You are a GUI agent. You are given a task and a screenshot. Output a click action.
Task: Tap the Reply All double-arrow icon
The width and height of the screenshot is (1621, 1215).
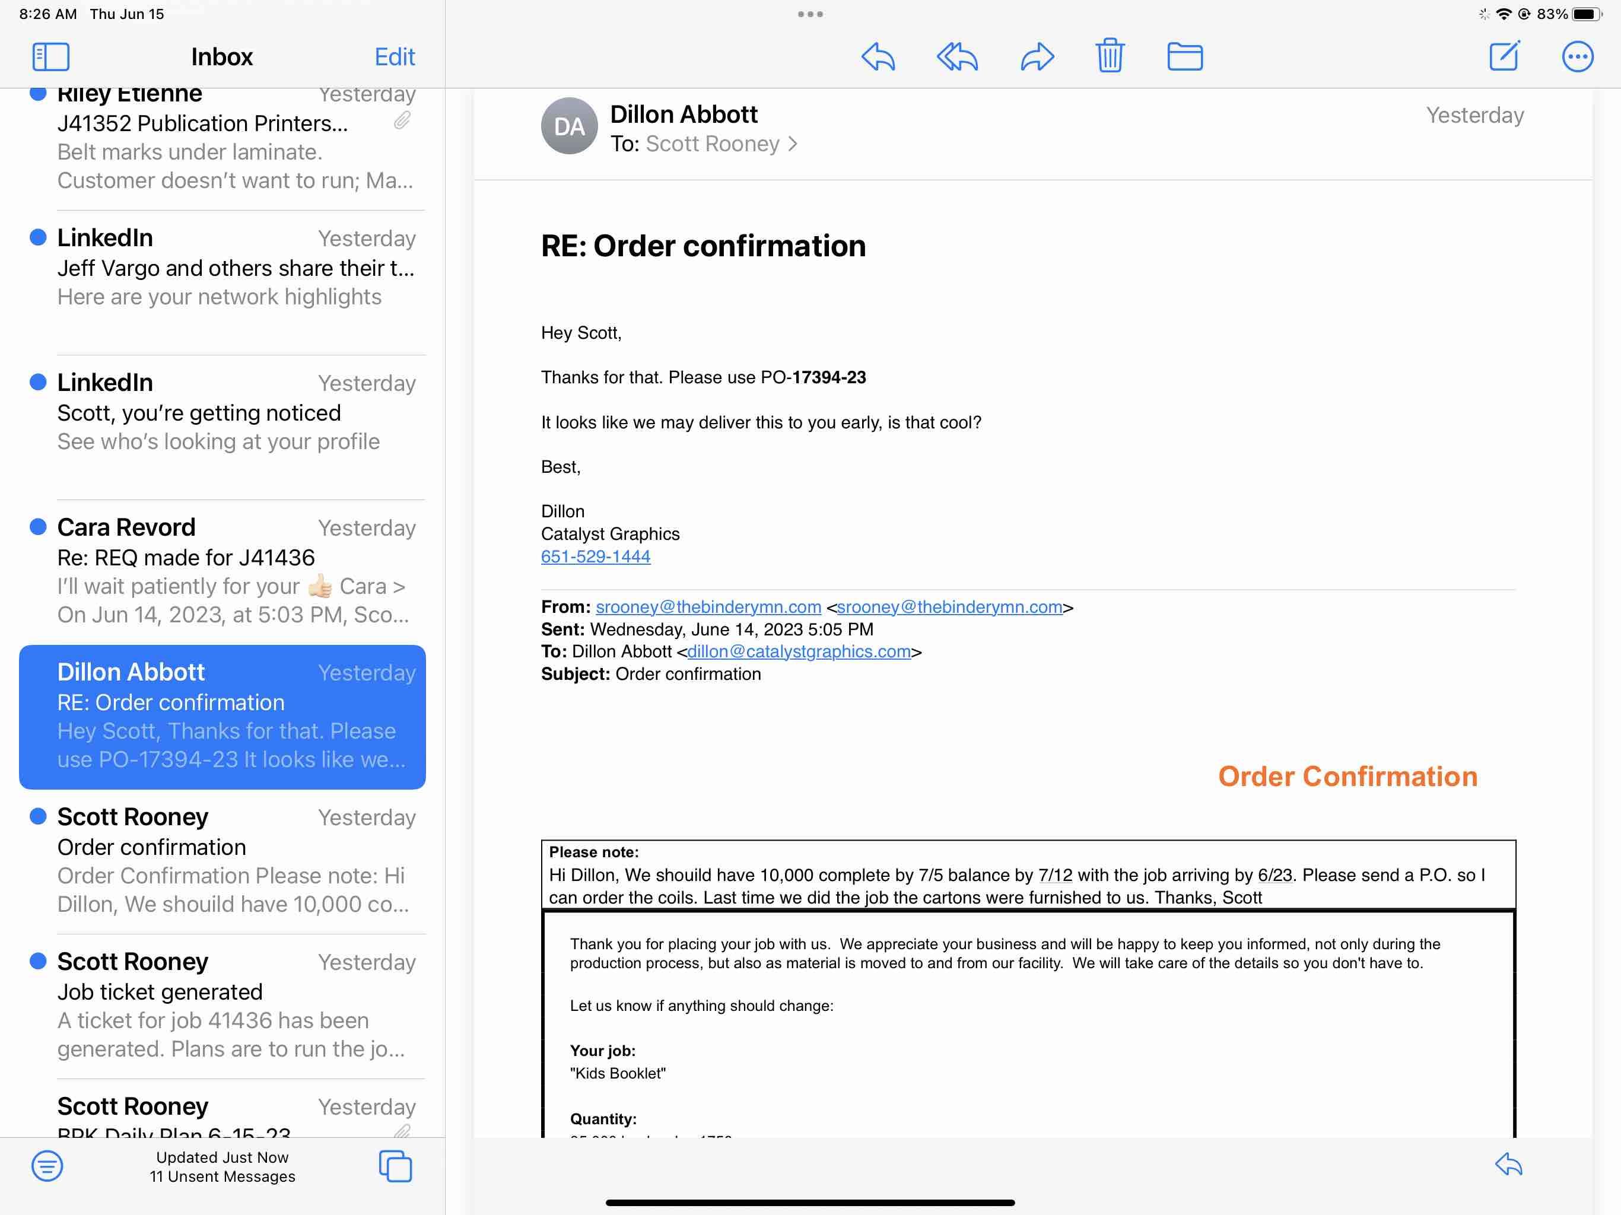[x=957, y=56]
